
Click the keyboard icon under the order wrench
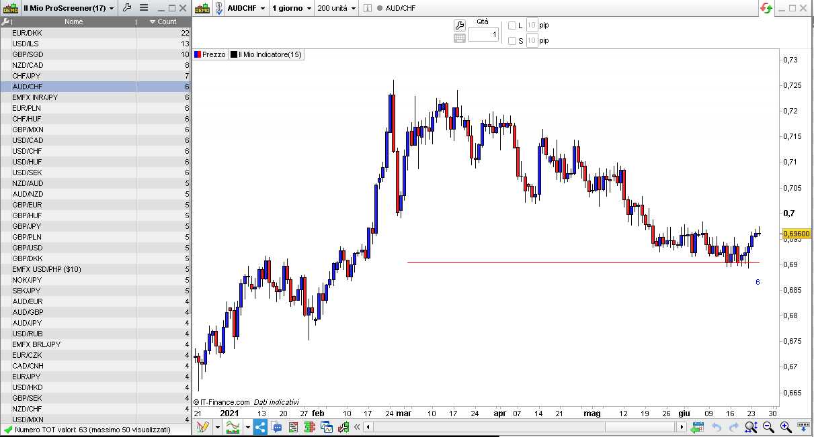pos(460,38)
